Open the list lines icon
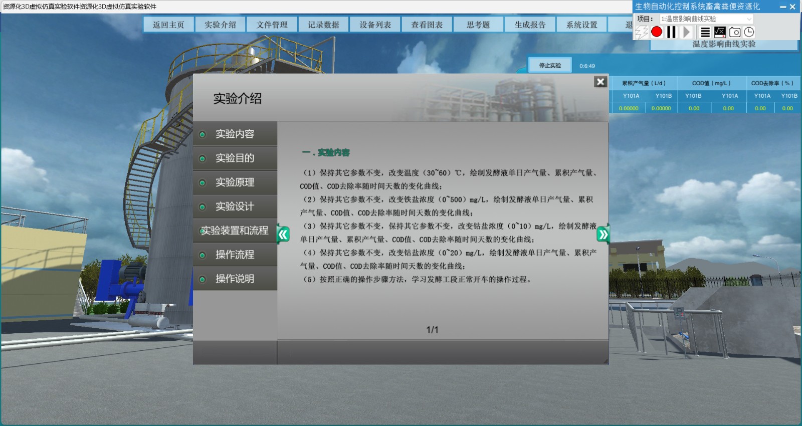 705,32
